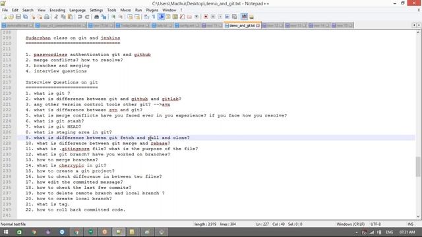This screenshot has height=237, width=422.
Task: Toggle INS insert mode in status bar
Action: click(410, 224)
